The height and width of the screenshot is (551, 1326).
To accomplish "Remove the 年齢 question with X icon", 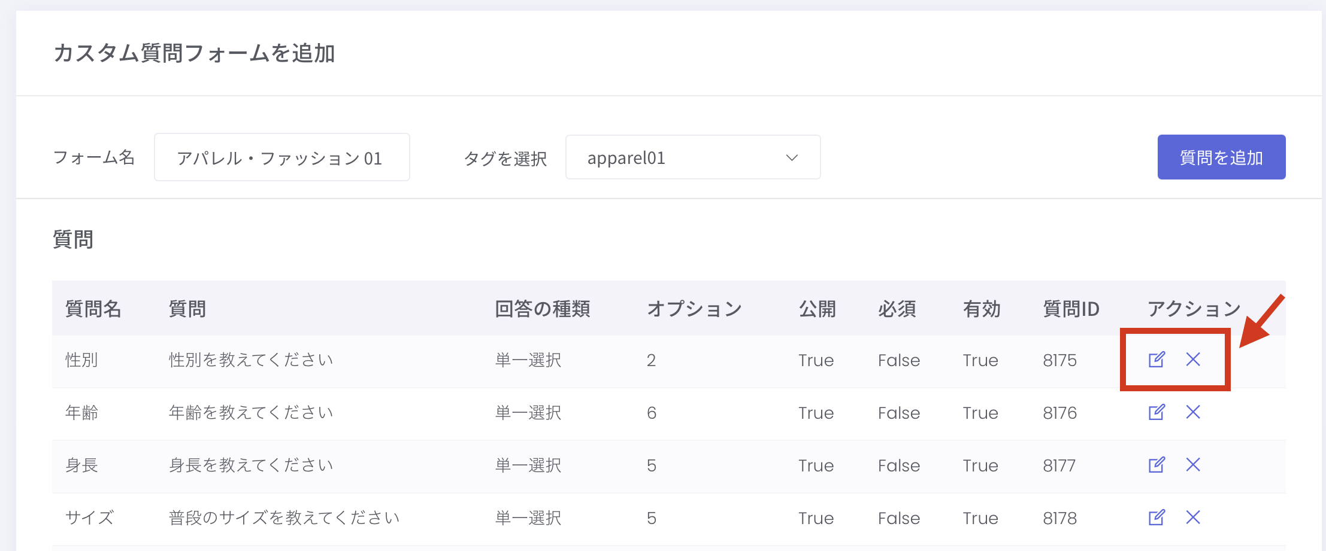I will (1193, 412).
